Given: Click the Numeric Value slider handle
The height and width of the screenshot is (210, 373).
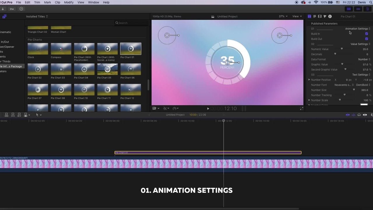Looking at the screenshot, I should tap(342, 49).
